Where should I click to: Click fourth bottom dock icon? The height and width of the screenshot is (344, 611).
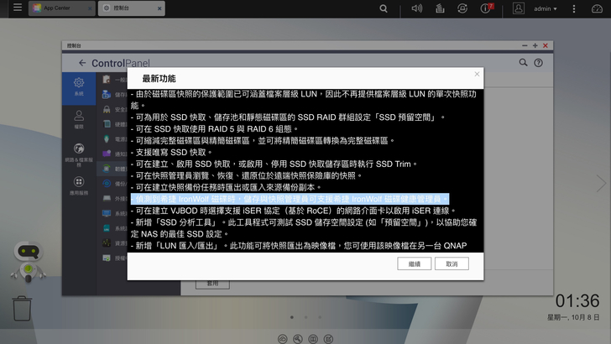tap(328, 339)
